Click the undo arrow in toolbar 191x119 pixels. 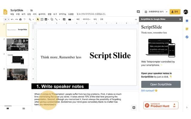tap(12, 19)
